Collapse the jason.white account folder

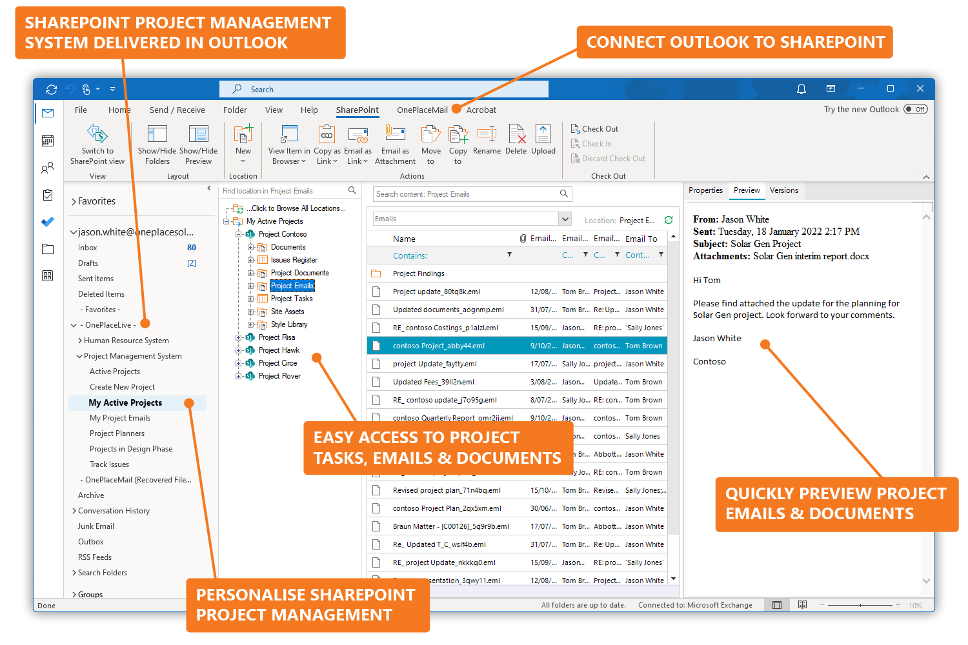point(74,232)
